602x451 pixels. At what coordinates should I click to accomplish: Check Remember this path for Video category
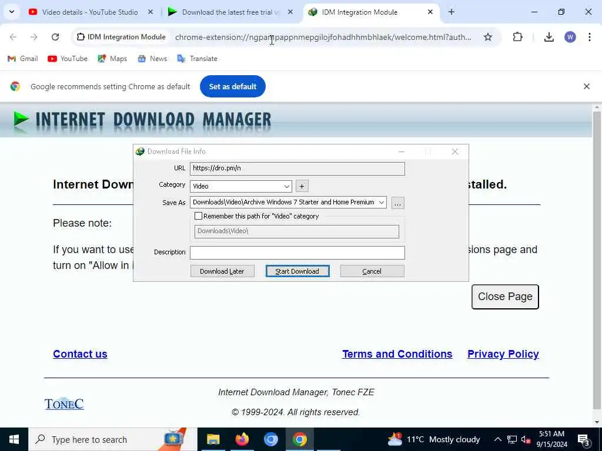[x=199, y=216]
